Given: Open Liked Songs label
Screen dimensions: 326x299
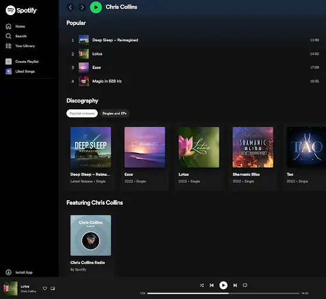Looking at the screenshot, I should (25, 72).
